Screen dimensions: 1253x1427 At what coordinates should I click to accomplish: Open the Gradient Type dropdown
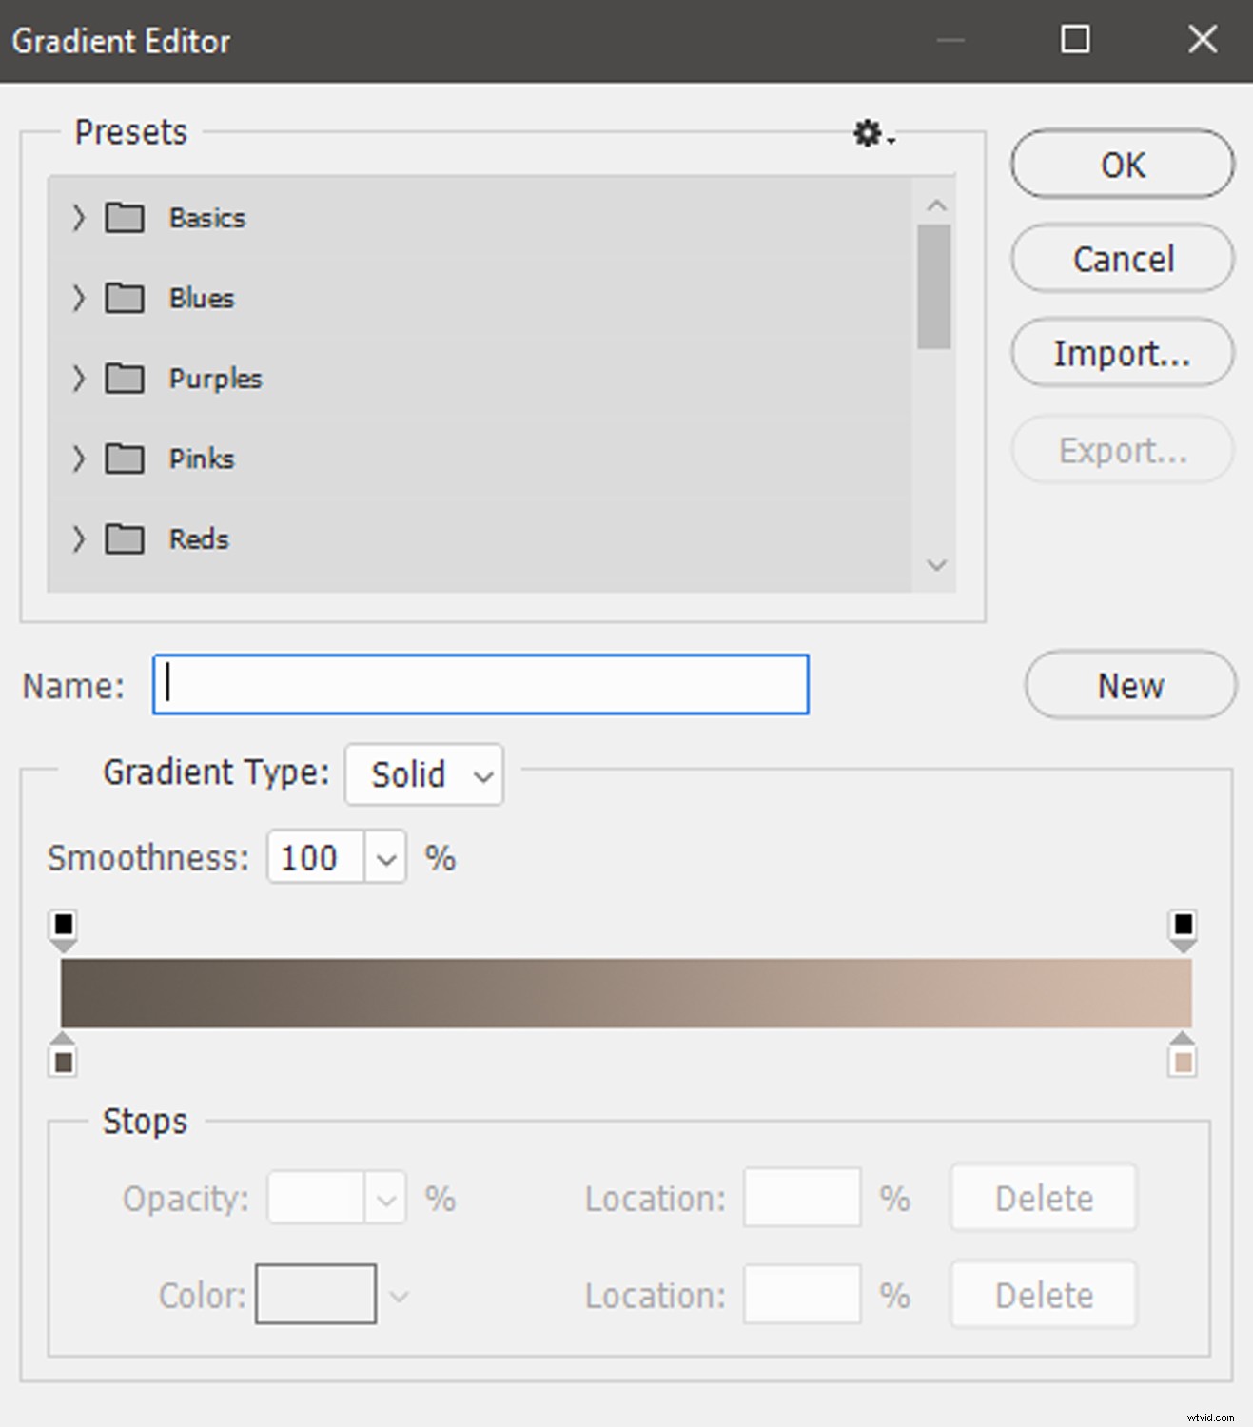[424, 775]
